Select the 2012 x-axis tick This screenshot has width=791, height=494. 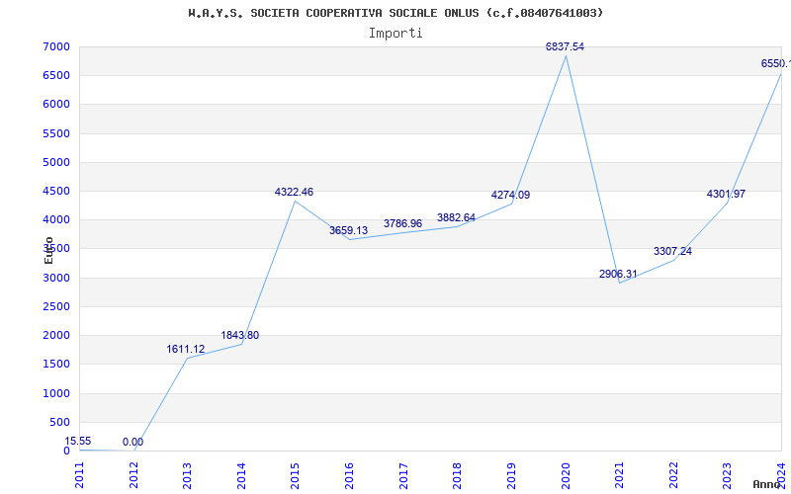(x=133, y=475)
